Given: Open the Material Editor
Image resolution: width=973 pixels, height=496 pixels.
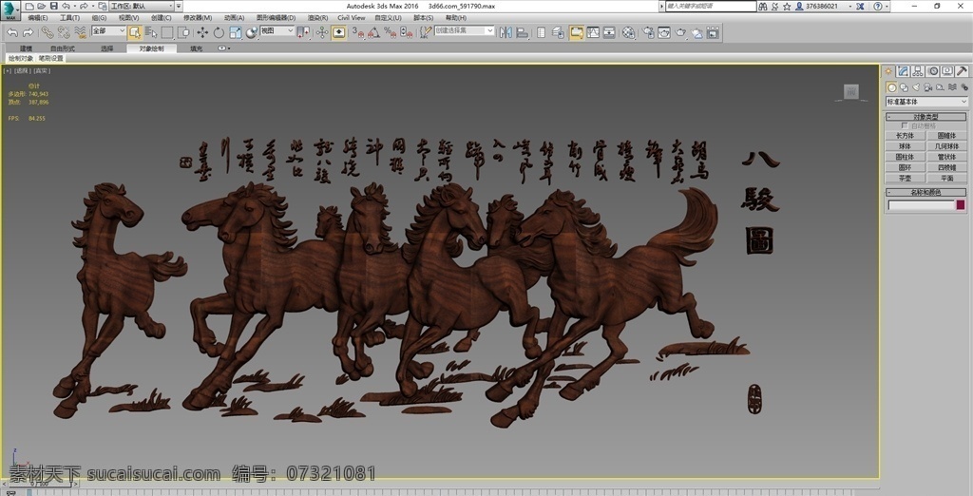Looking at the screenshot, I should click(x=629, y=32).
